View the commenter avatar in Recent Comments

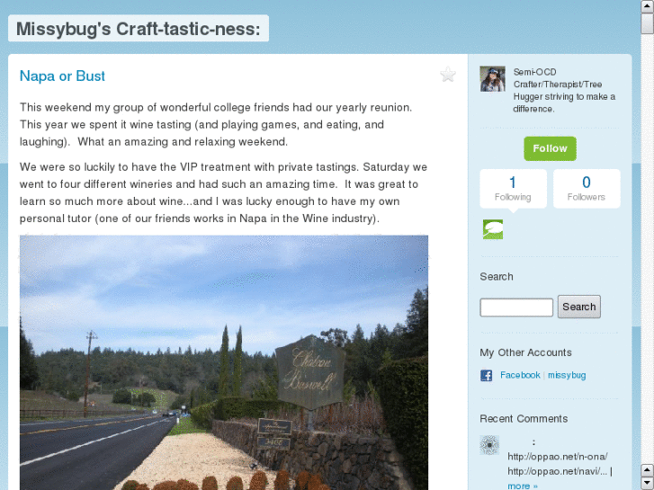pos(489,445)
